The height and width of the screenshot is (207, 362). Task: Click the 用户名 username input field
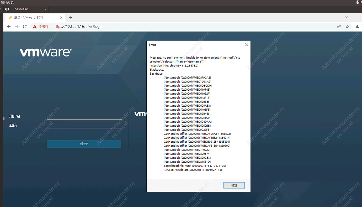click(84, 117)
